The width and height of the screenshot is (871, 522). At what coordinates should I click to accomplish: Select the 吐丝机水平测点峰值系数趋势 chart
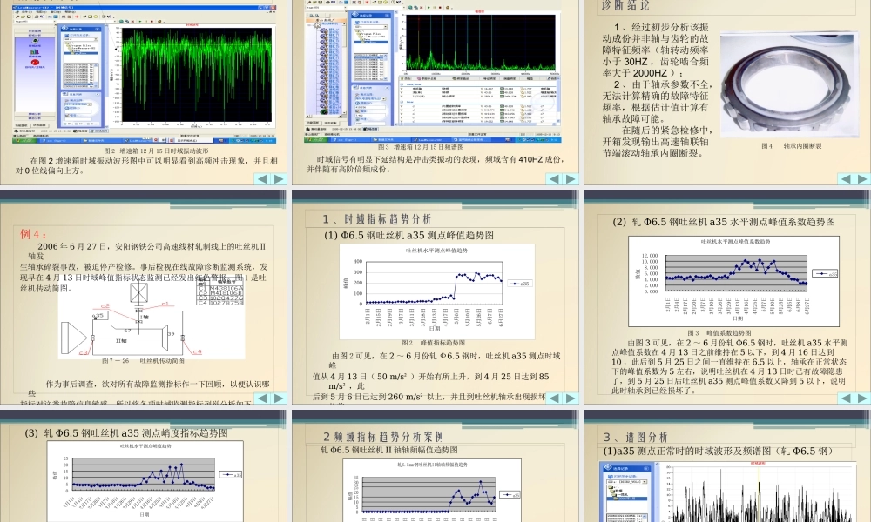(x=733, y=281)
